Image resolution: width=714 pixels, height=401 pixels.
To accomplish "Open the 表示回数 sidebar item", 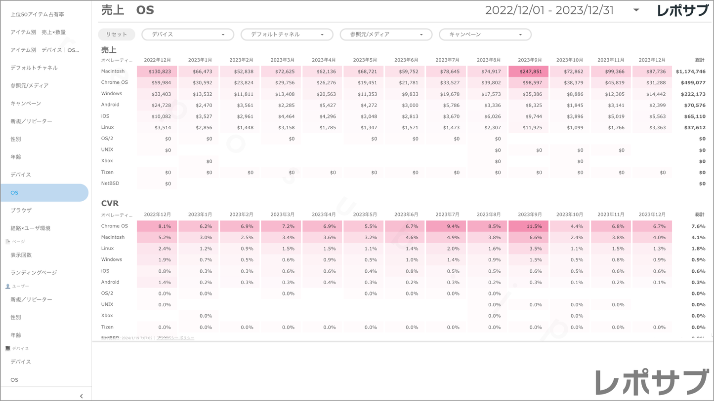I will (x=21, y=255).
